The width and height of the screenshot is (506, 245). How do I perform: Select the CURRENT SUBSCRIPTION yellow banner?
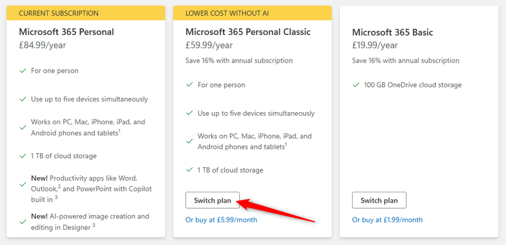[x=86, y=13]
